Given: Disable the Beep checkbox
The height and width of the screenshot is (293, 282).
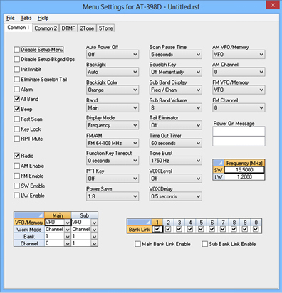Looking at the screenshot, I should pos(16,109).
